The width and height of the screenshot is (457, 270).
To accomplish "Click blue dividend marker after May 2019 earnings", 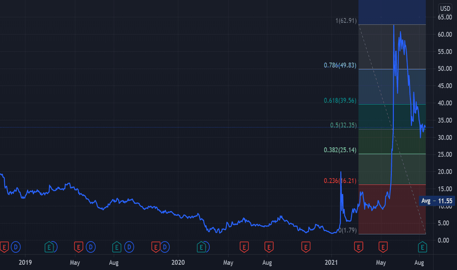I will pos(91,247).
